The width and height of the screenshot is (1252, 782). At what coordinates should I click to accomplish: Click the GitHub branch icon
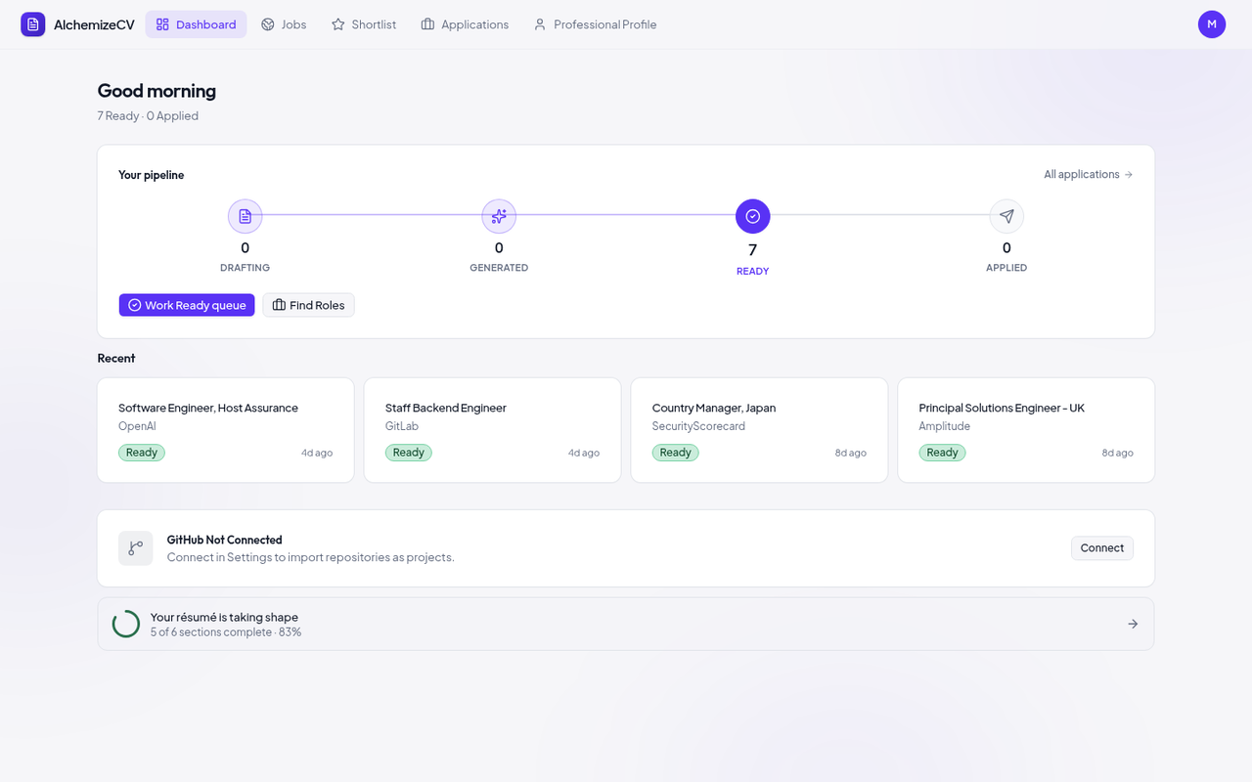pos(136,548)
